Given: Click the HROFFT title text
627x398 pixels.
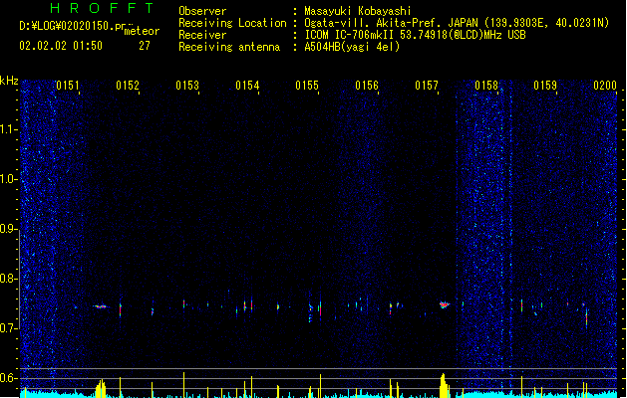Looking at the screenshot, I should coord(102,8).
